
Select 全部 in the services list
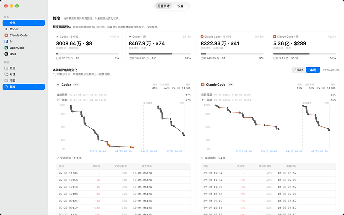pyautogui.click(x=24, y=23)
